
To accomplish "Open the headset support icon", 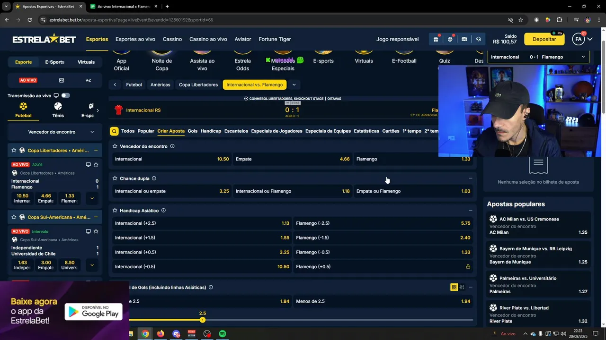I will coord(478,39).
